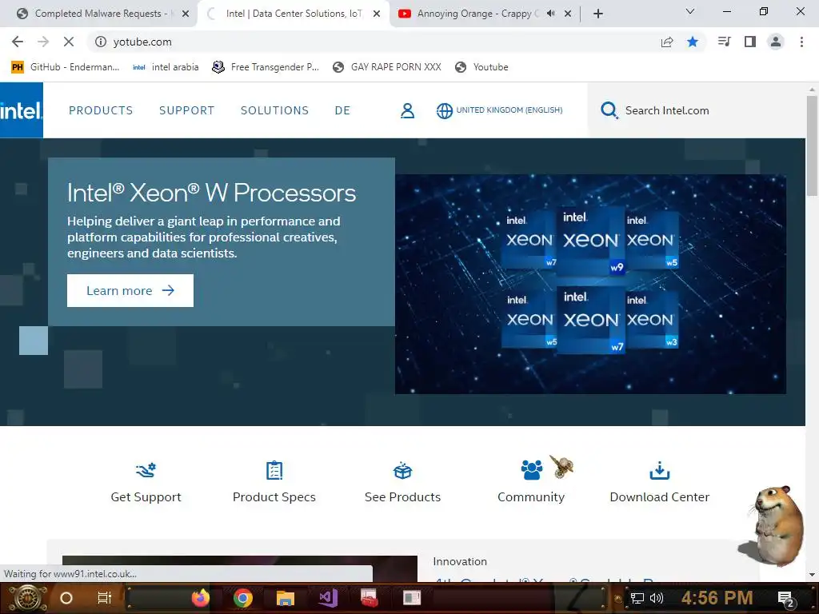Viewport: 819px width, 614px height.
Task: Open Task View on taskbar
Action: (105, 598)
